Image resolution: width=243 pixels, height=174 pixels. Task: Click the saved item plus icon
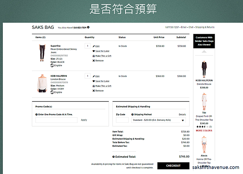88,27
